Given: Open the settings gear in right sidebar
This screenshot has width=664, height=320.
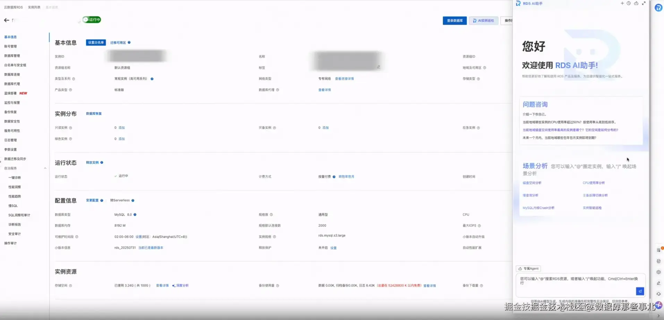Looking at the screenshot, I should (x=658, y=272).
